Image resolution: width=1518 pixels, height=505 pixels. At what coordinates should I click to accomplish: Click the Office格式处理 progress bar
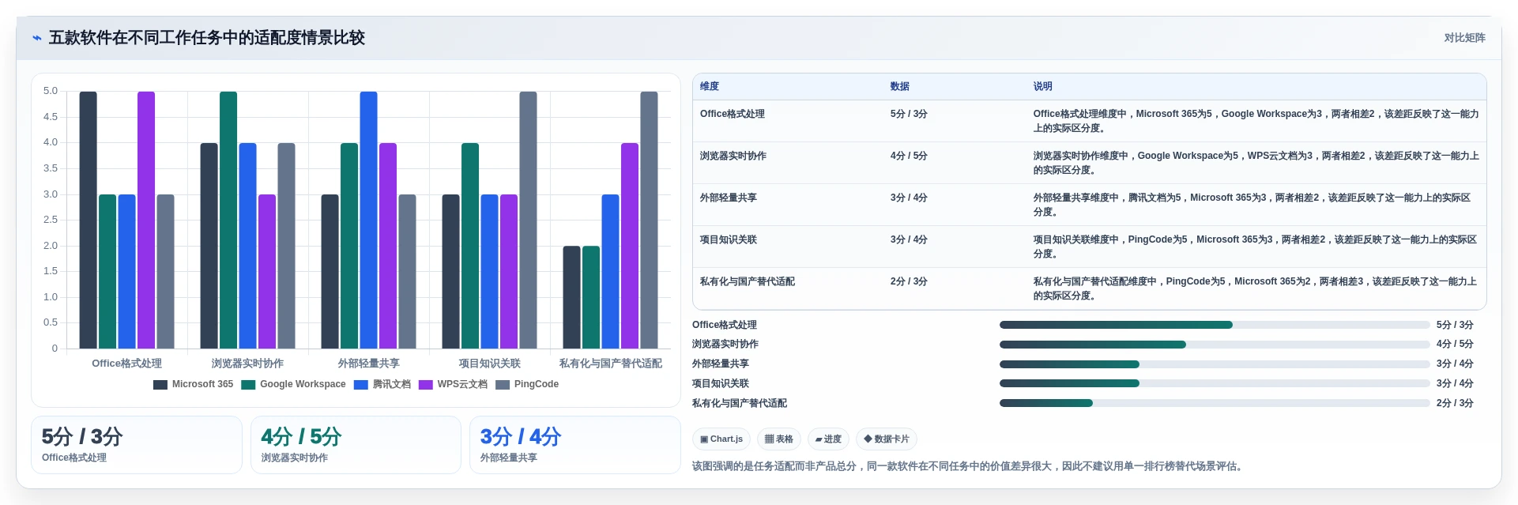tap(1214, 325)
